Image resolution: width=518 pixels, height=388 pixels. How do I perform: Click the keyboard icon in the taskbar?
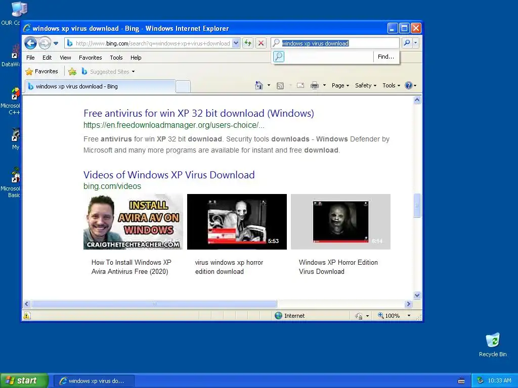(x=461, y=381)
